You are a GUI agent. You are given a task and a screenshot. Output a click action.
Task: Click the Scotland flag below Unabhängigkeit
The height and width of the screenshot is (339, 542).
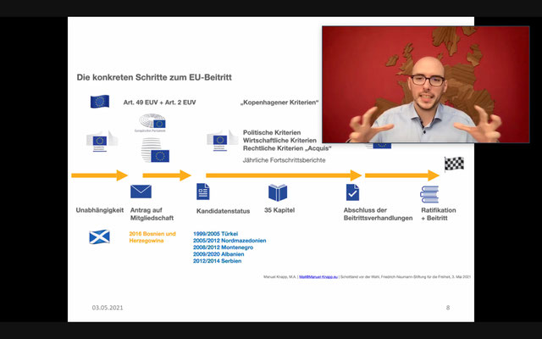tap(100, 237)
